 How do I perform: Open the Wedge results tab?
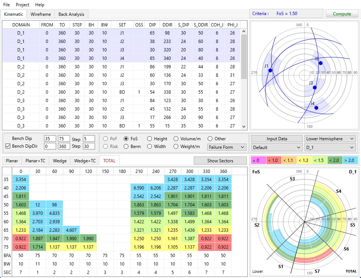(x=60, y=161)
